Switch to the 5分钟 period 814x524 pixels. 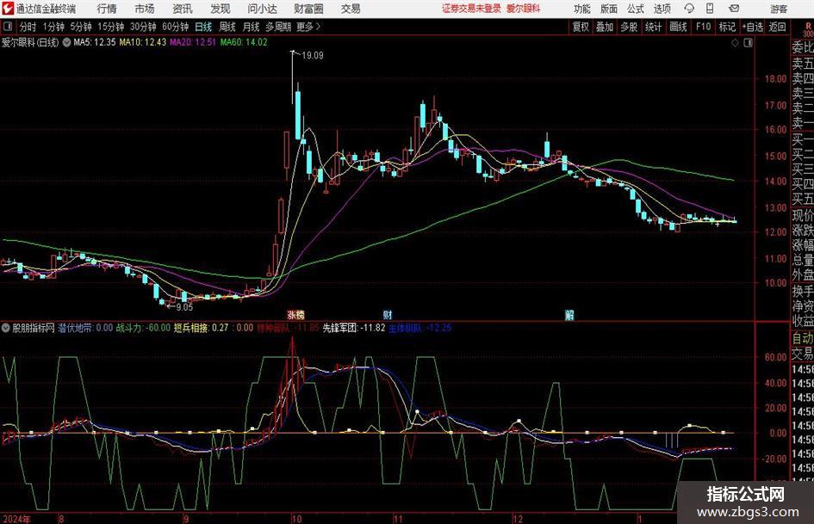point(80,27)
